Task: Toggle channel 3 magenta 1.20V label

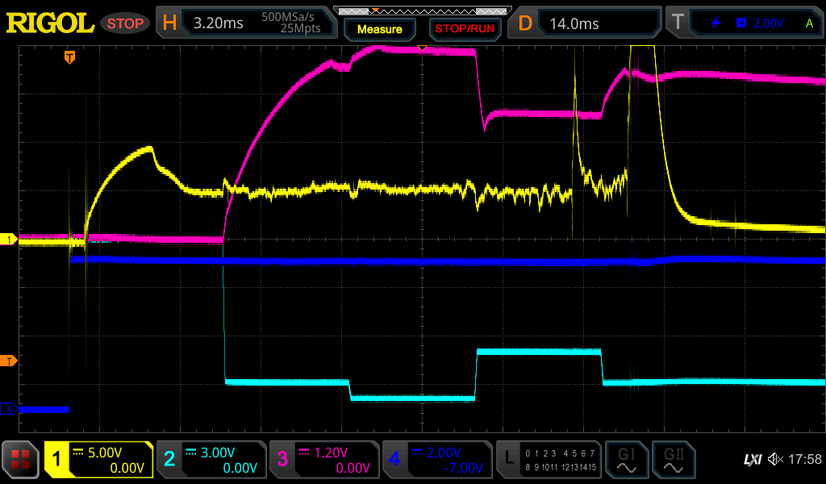Action: click(324, 460)
